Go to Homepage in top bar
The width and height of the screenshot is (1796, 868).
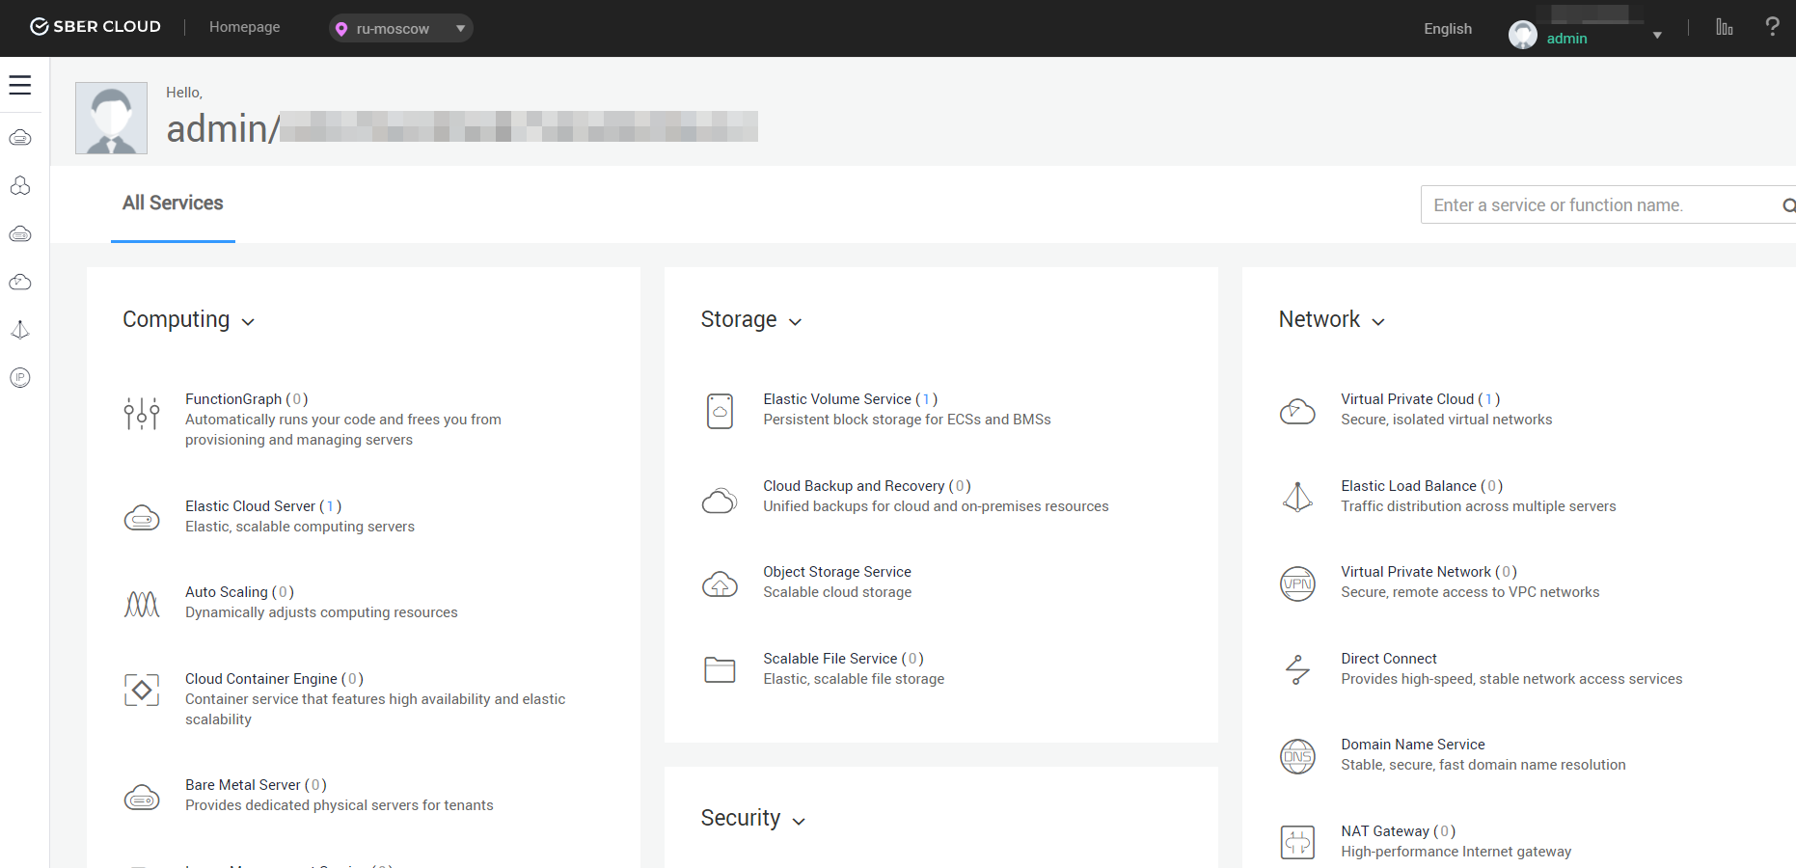coord(244,27)
